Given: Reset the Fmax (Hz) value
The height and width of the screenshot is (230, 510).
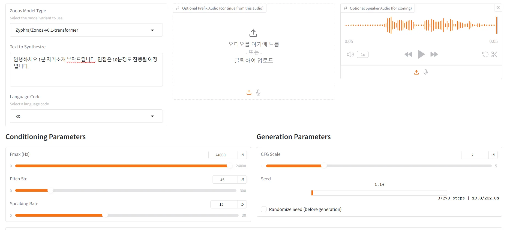Looking at the screenshot, I should [242, 155].
